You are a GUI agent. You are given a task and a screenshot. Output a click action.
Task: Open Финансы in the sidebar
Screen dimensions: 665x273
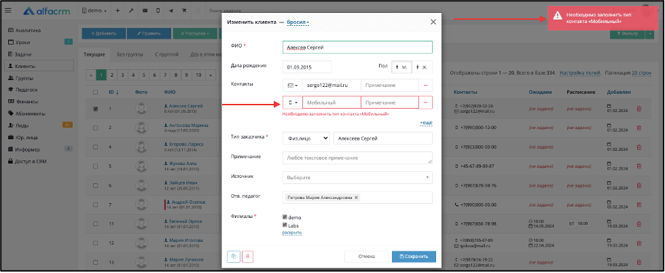26,102
